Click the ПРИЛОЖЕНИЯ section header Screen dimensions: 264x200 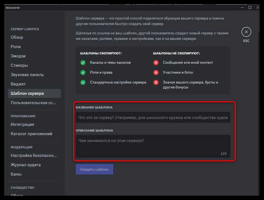click(23, 116)
